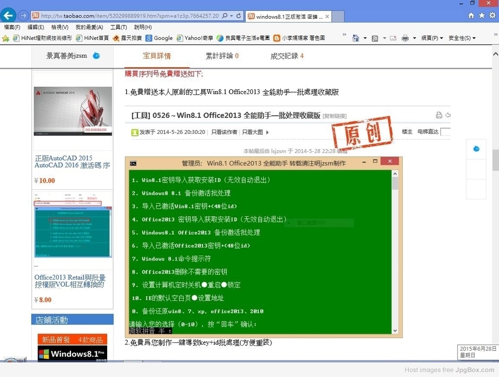The height and width of the screenshot is (377, 499).
Task: Open the Home icon at top right
Action: coord(471,16)
